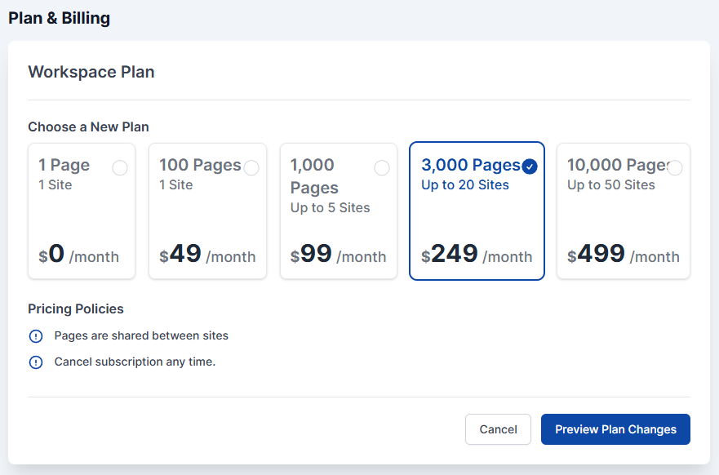The image size is (719, 475).
Task: Click the $49 /month price text
Action: [207, 255]
